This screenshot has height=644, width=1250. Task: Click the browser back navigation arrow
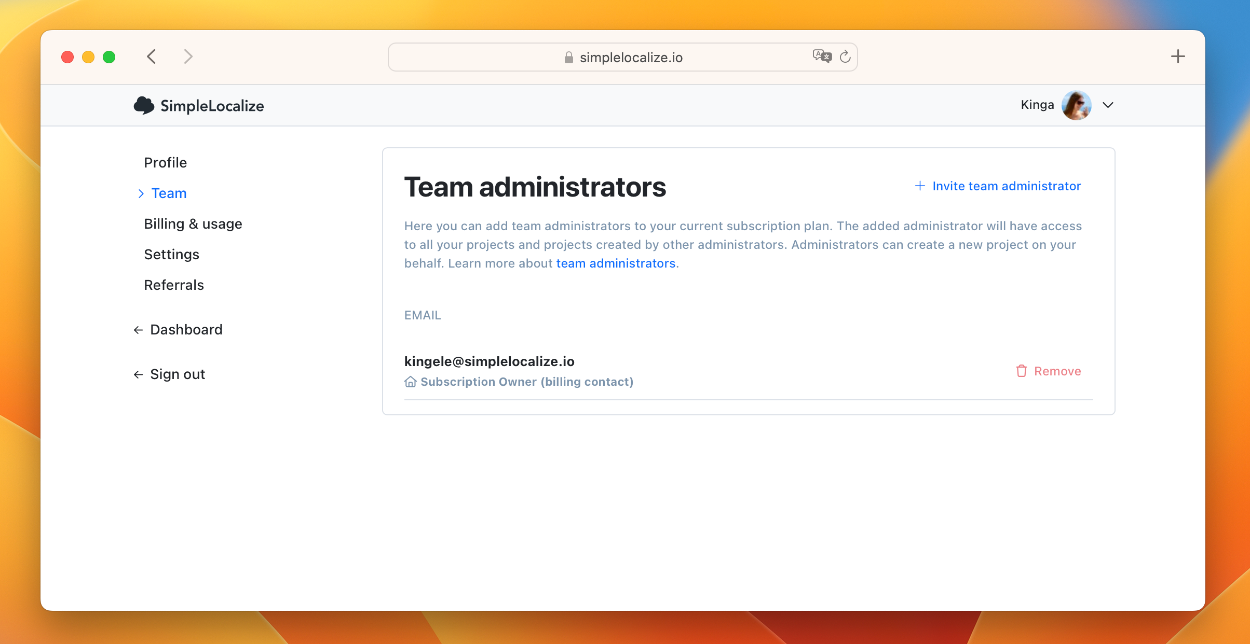click(x=152, y=57)
